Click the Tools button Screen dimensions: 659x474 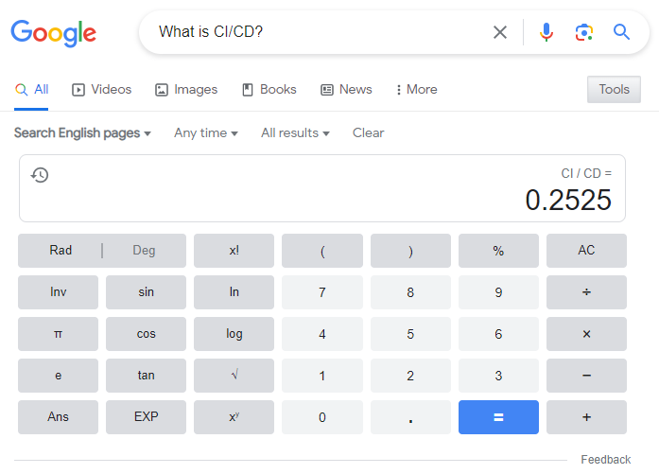[614, 89]
